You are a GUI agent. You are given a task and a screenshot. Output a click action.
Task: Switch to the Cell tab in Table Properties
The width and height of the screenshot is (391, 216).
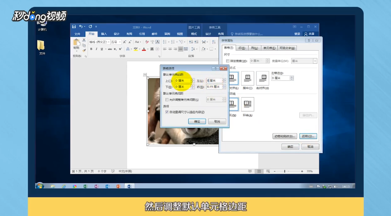(x=269, y=48)
